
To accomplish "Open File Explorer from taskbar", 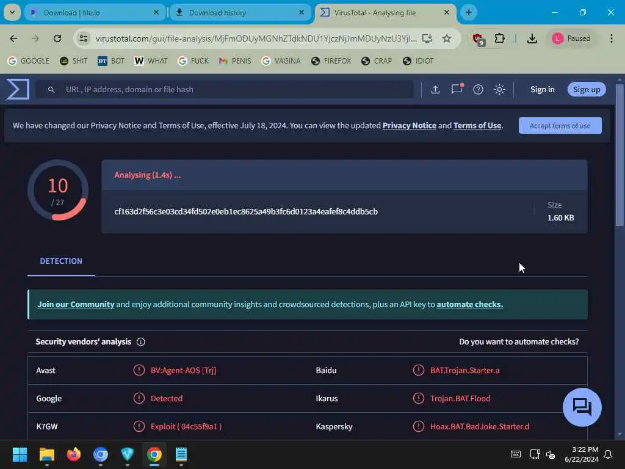I will [46, 454].
